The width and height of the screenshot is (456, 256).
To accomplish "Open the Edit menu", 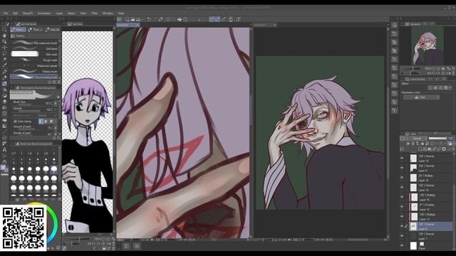I will (x=16, y=14).
